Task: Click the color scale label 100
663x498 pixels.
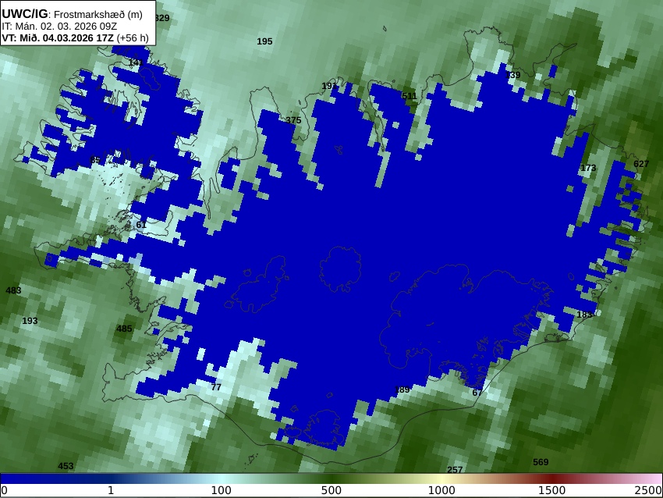Action: point(222,491)
